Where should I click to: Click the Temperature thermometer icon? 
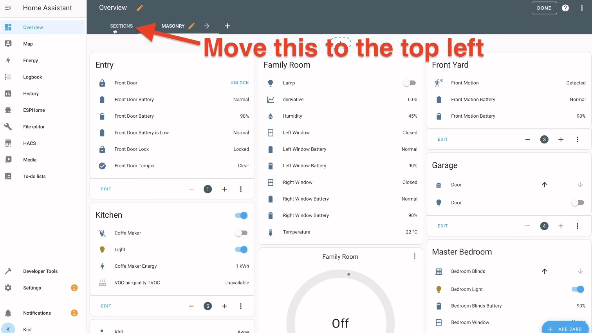tap(271, 232)
